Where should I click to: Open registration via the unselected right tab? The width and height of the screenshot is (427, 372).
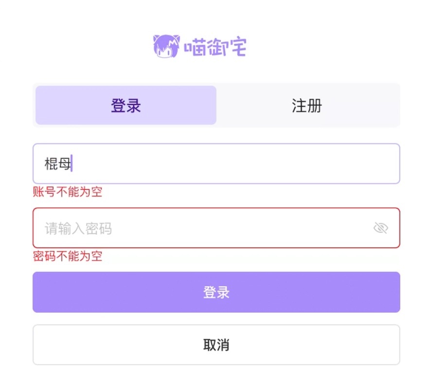307,105
